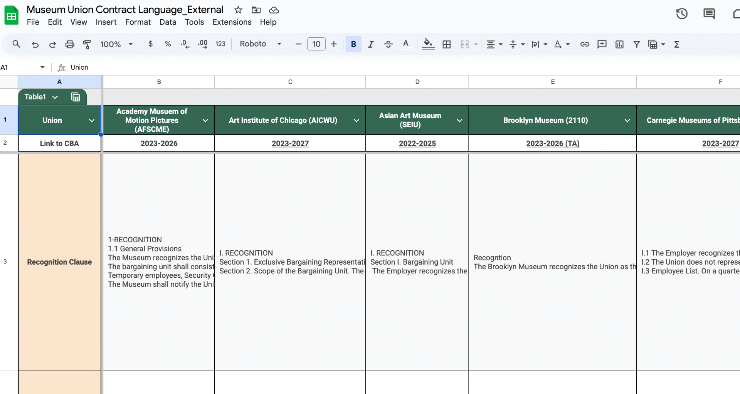Open horizontal align dropdown
This screenshot has width=740, height=394.
click(494, 44)
